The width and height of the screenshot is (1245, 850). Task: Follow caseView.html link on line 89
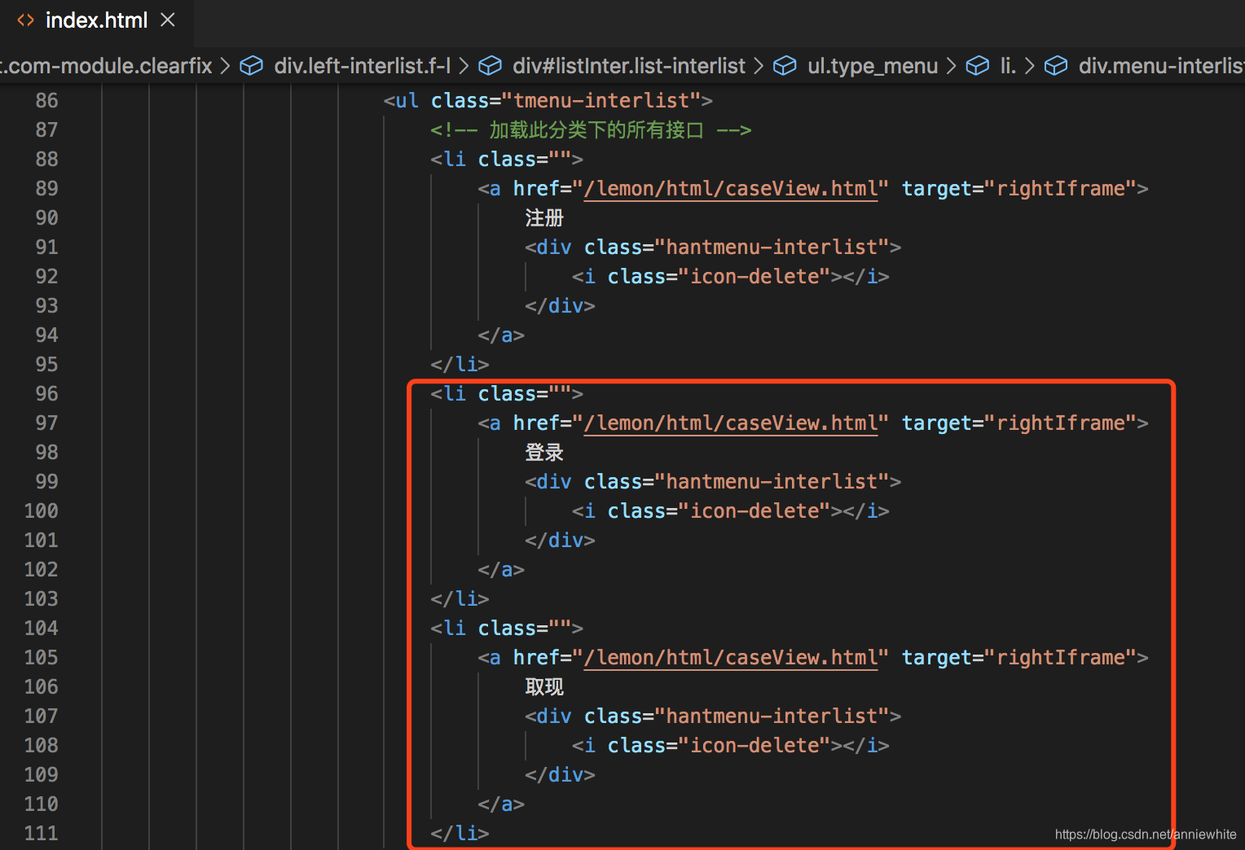[x=731, y=189]
